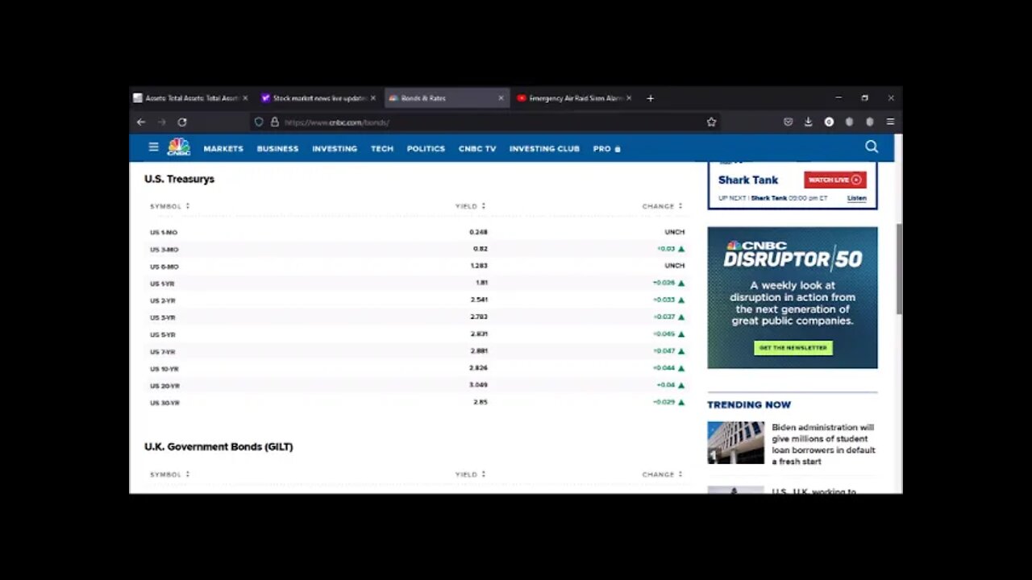Viewport: 1032px width, 580px height.
Task: Open the US 5-YR treasury symbol
Action: pyautogui.click(x=162, y=334)
